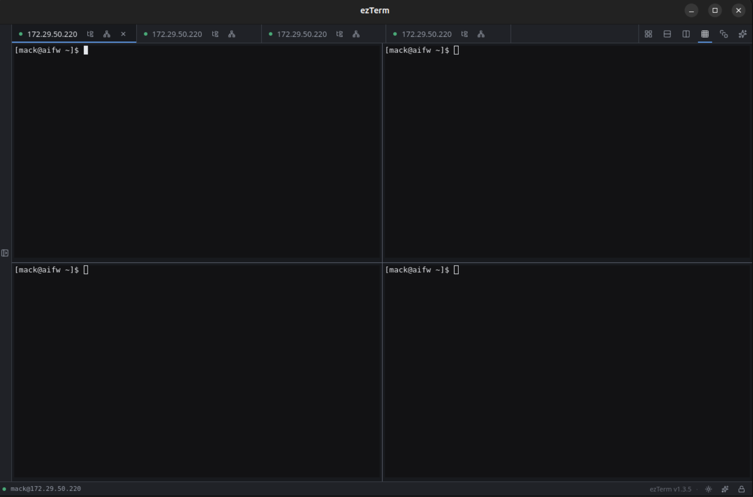Open file tree icon on the second tab

pos(215,34)
